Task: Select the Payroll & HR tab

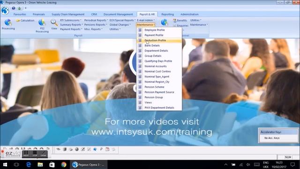Action: click(147, 14)
